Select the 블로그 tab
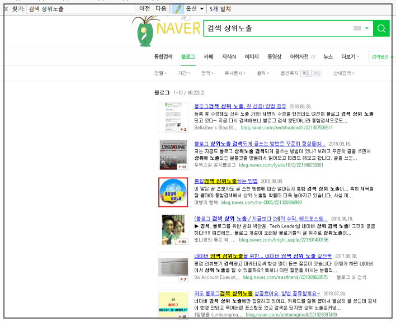Screen dimensions: 396x322 tap(188, 57)
